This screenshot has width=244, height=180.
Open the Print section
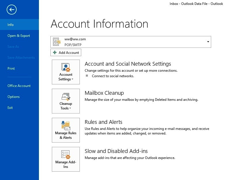(11, 69)
